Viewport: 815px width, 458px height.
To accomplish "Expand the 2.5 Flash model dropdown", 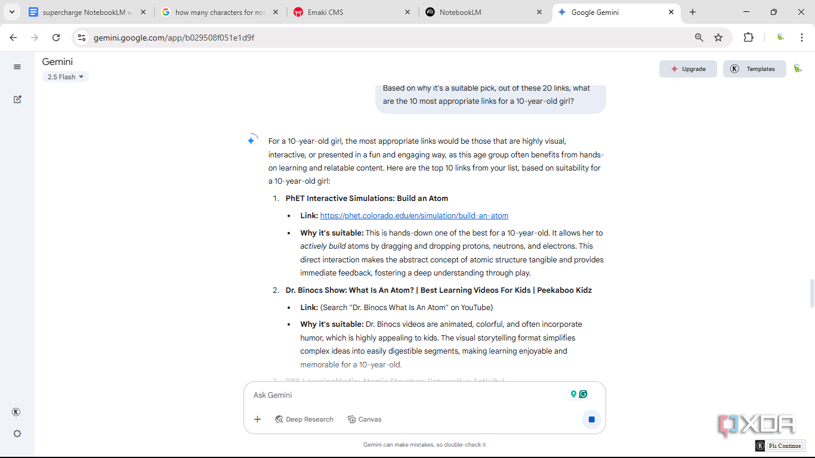I will click(65, 77).
